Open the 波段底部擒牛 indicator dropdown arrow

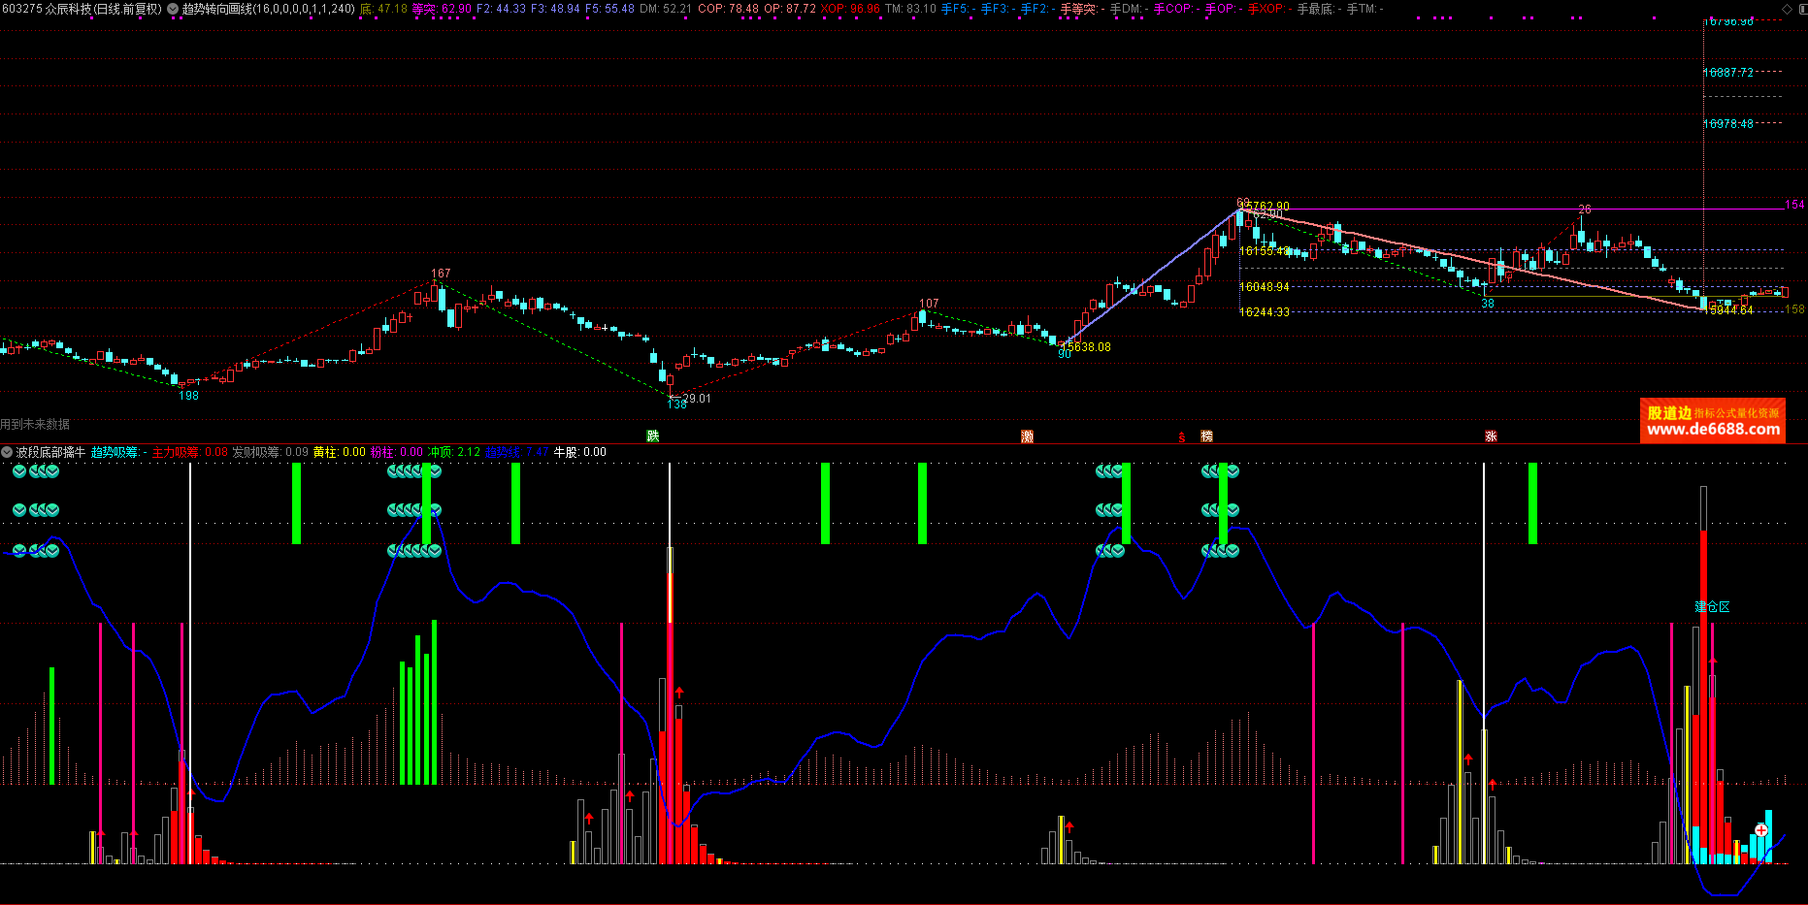click(x=7, y=452)
